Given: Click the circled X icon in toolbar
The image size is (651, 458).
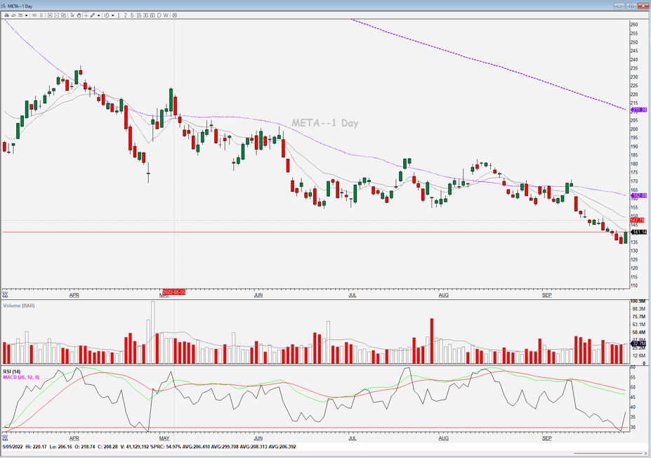Looking at the screenshot, I should 174,15.
